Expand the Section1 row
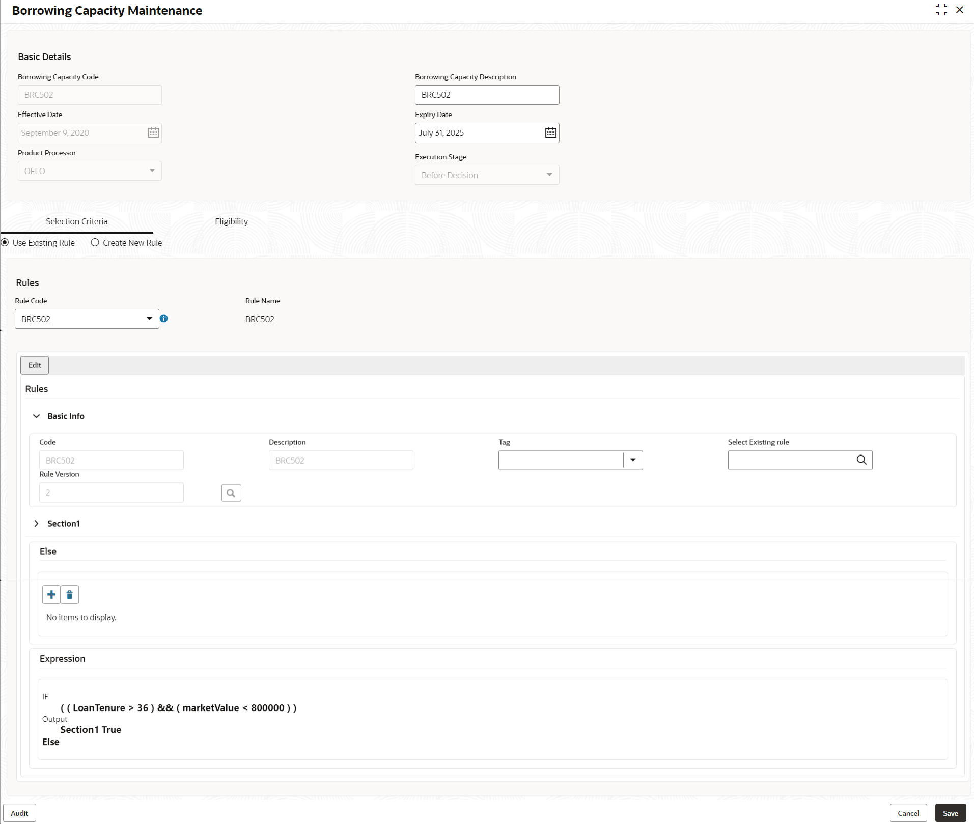The image size is (974, 824). click(x=37, y=524)
